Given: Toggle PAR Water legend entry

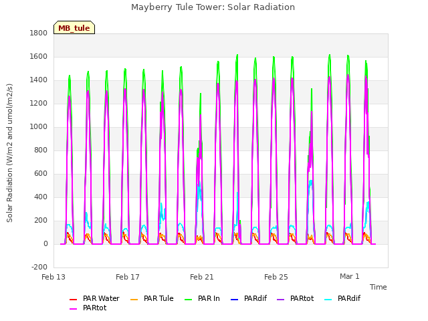Looking at the screenshot, I should click(x=94, y=299).
